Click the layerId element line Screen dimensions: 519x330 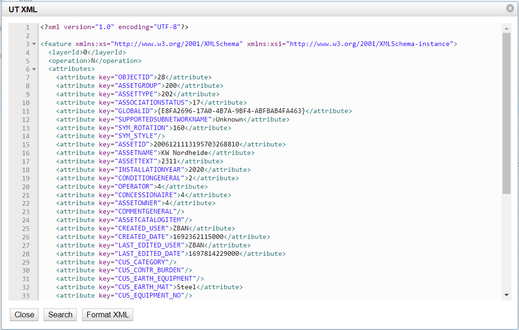87,53
